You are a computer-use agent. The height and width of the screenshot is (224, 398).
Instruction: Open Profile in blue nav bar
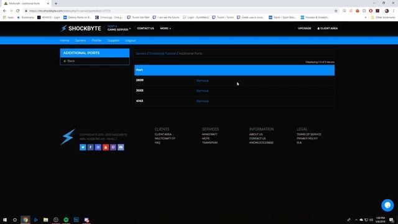click(x=96, y=40)
